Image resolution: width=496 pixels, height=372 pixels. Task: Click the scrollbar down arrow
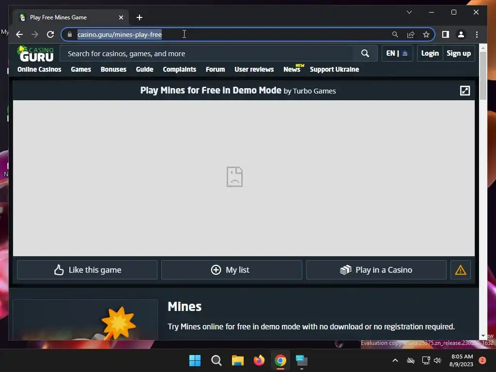pyautogui.click(x=483, y=336)
